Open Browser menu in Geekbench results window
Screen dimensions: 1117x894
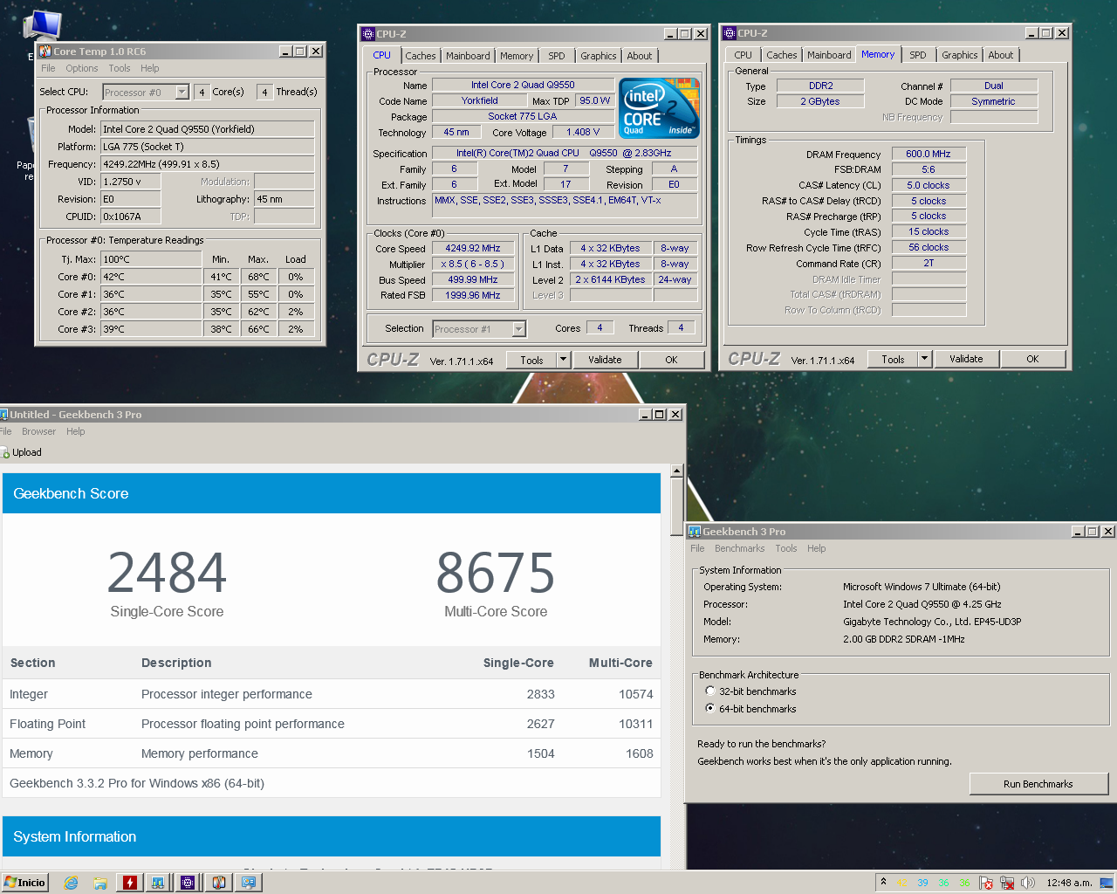pos(38,431)
